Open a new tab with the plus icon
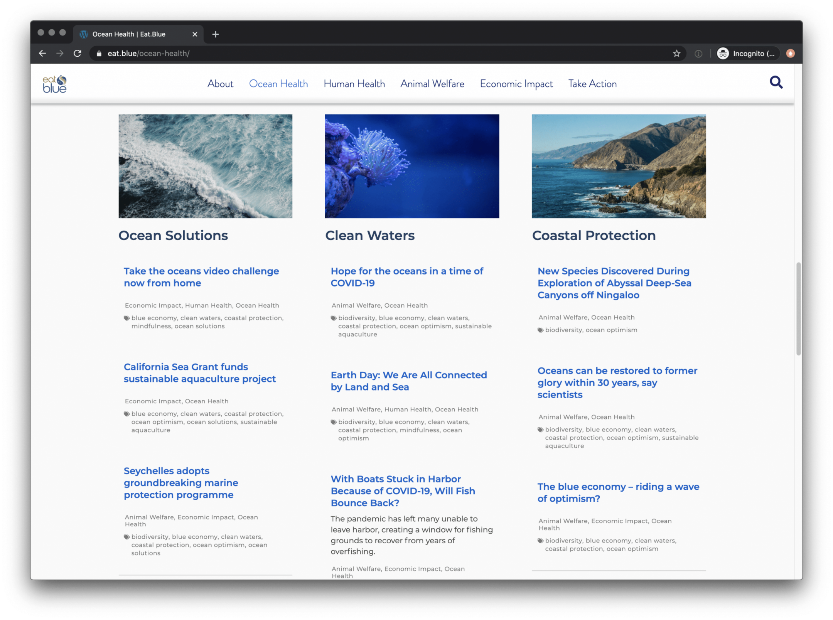833x620 pixels. pyautogui.click(x=216, y=34)
